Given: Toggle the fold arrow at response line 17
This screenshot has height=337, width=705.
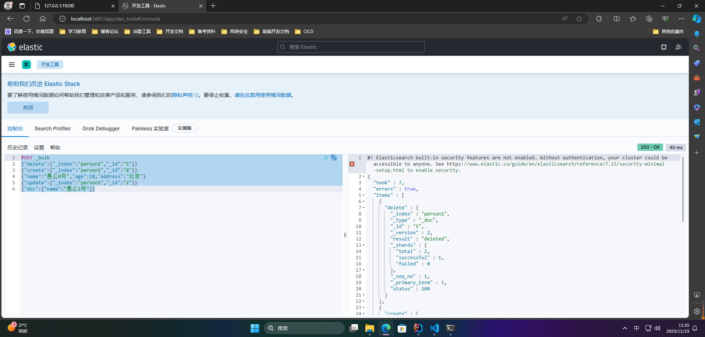Looking at the screenshot, I should point(364,270).
